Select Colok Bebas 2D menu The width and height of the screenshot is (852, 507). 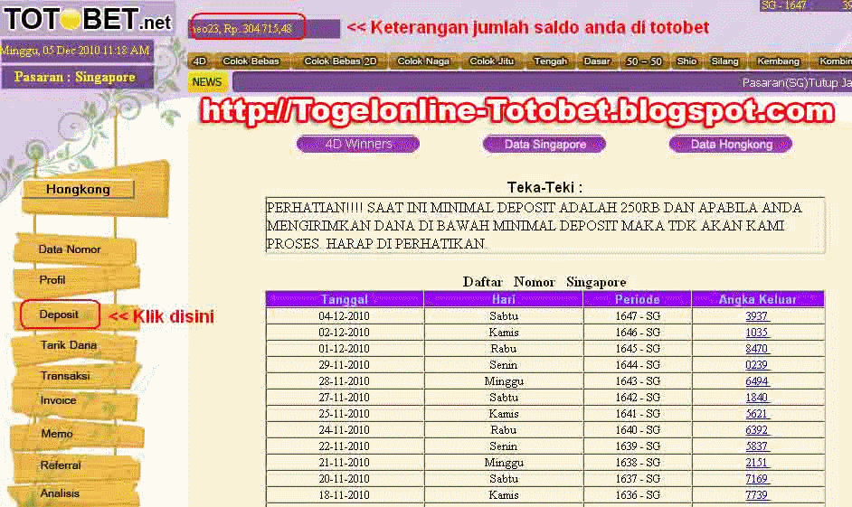[x=340, y=61]
